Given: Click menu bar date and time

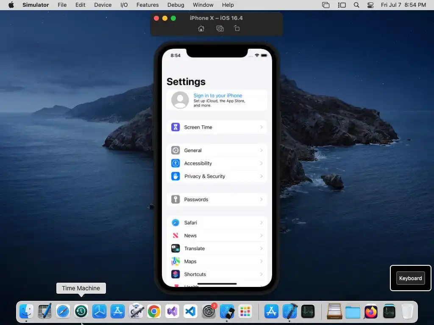Looking at the screenshot, I should tap(403, 5).
